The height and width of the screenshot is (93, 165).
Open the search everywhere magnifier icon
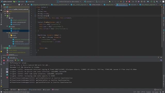(160, 2)
